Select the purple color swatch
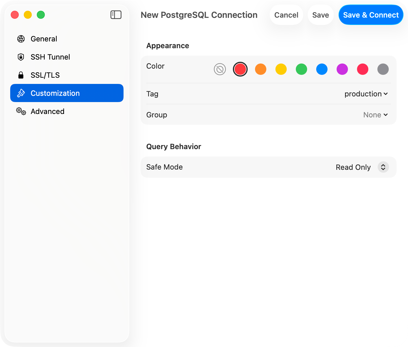The width and height of the screenshot is (408, 347). [x=342, y=69]
